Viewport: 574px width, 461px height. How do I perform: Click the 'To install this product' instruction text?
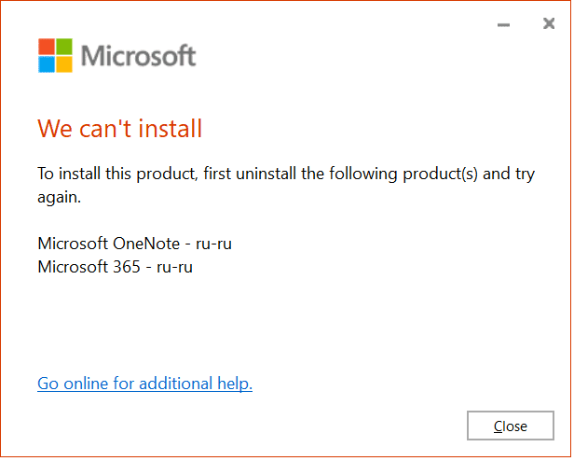286,185
